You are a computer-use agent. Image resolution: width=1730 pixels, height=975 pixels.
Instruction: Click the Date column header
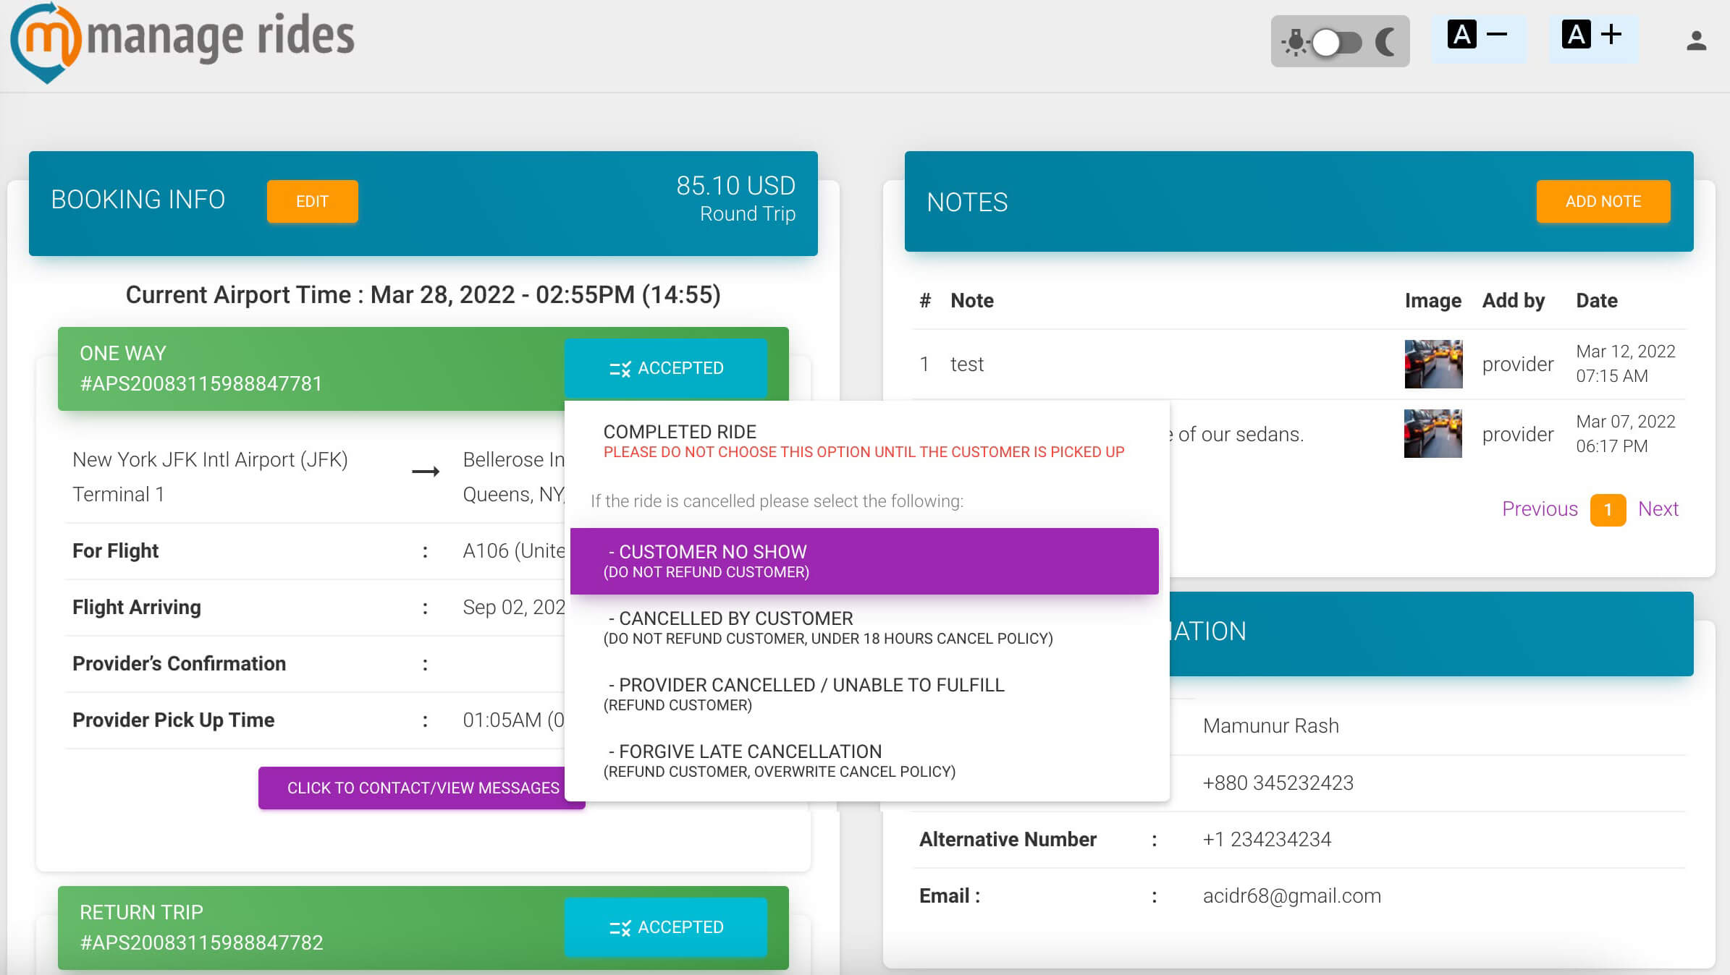[1597, 301]
